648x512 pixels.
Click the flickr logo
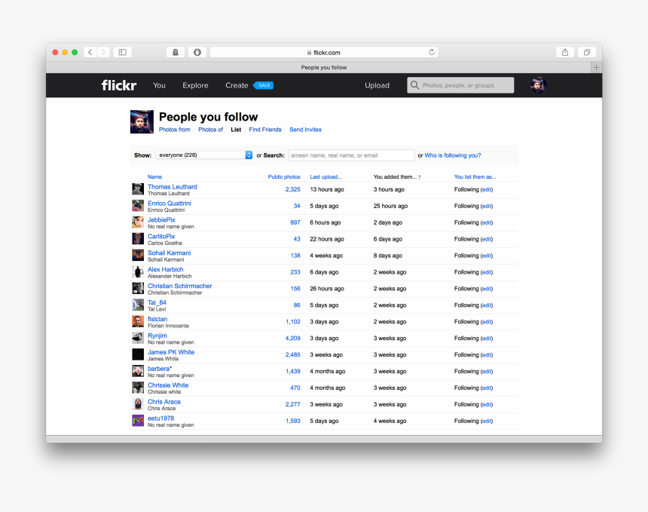pyautogui.click(x=118, y=85)
